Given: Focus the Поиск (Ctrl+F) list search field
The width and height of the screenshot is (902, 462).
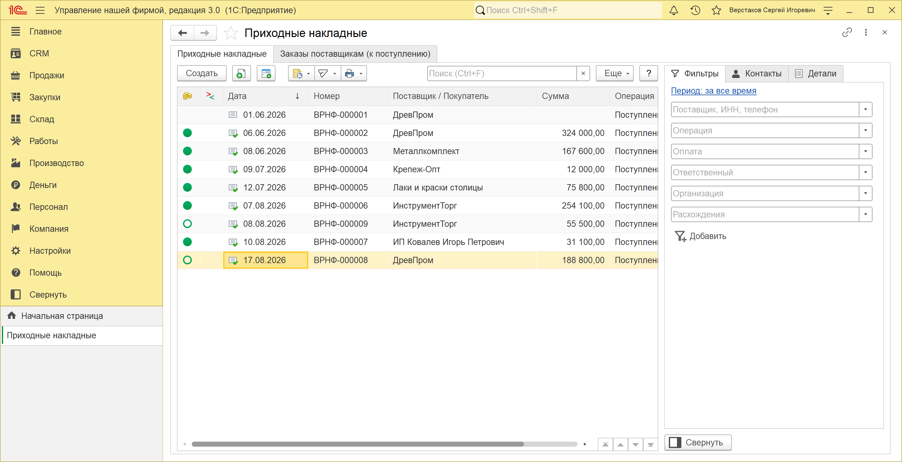Looking at the screenshot, I should click(502, 74).
